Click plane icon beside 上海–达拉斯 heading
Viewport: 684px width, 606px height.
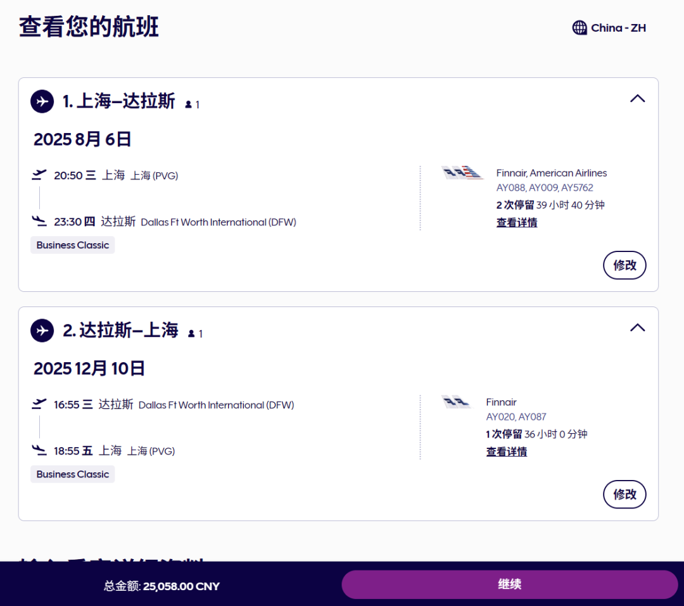42,101
